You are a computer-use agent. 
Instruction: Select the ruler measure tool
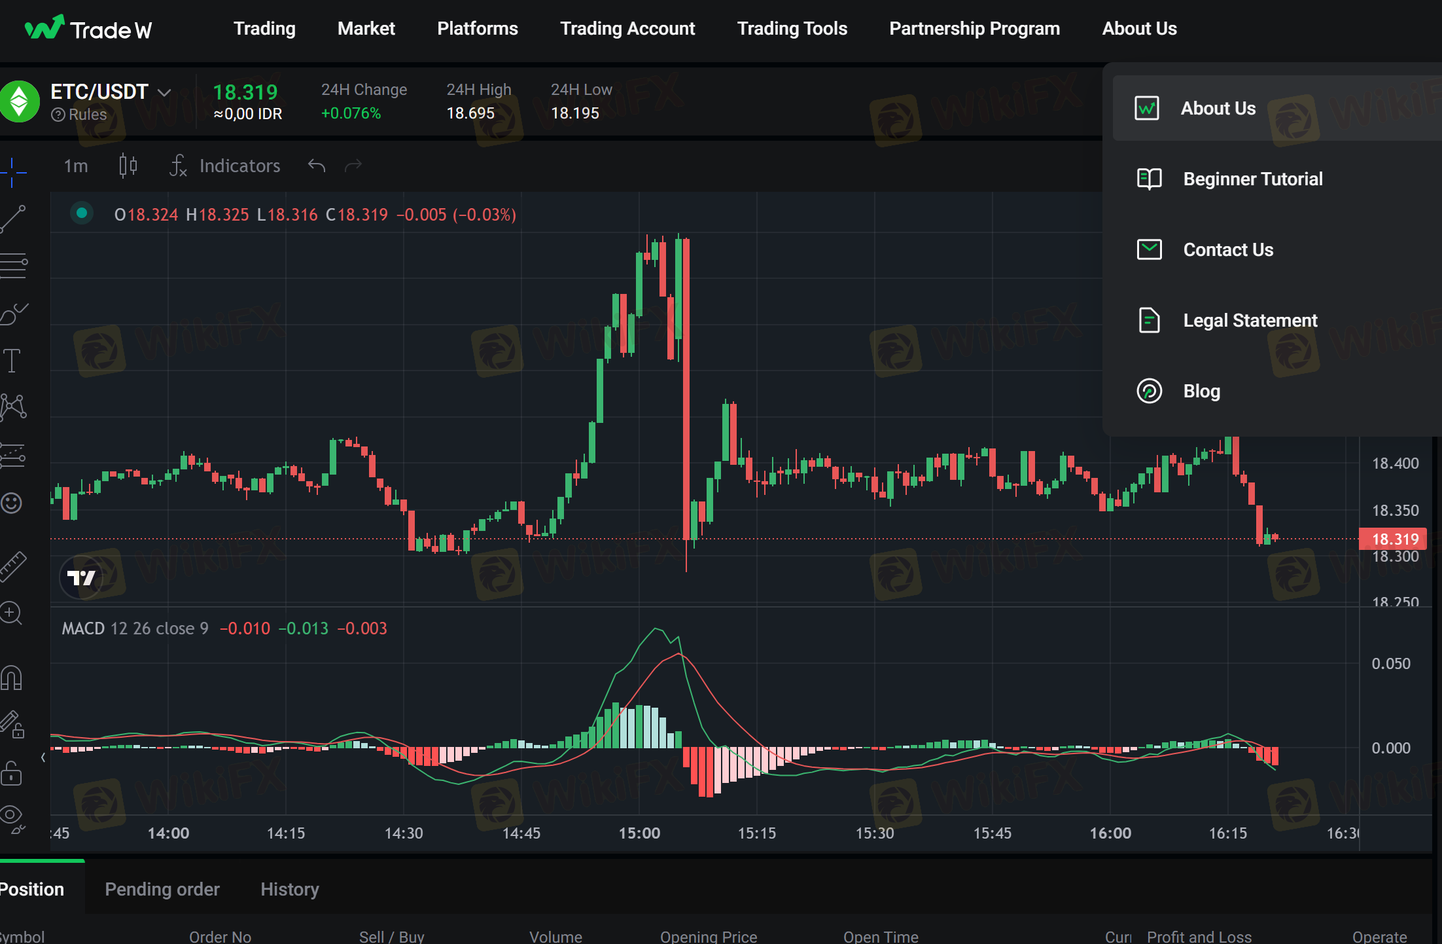tap(12, 566)
